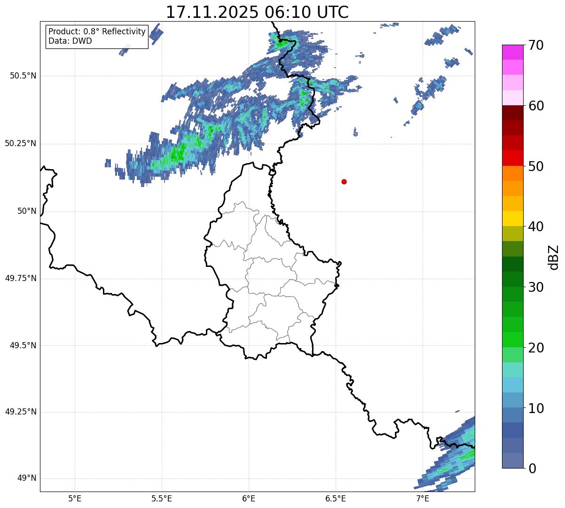Click the 49.5°N latitude label

23,345
